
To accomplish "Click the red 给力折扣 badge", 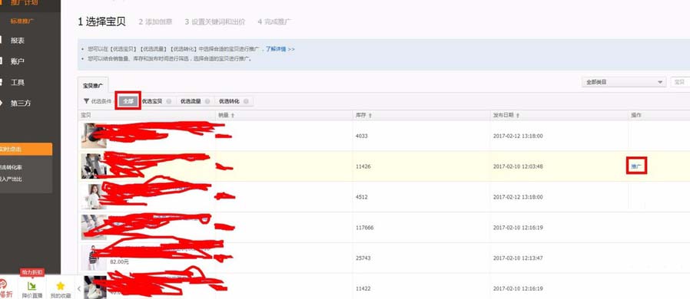I will [32, 273].
